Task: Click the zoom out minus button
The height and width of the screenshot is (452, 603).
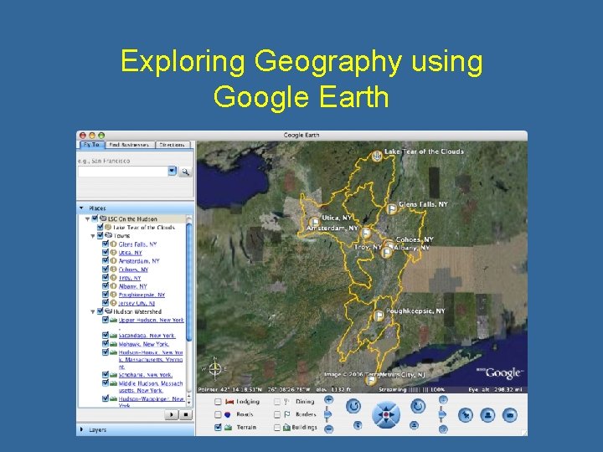Action: point(328,429)
